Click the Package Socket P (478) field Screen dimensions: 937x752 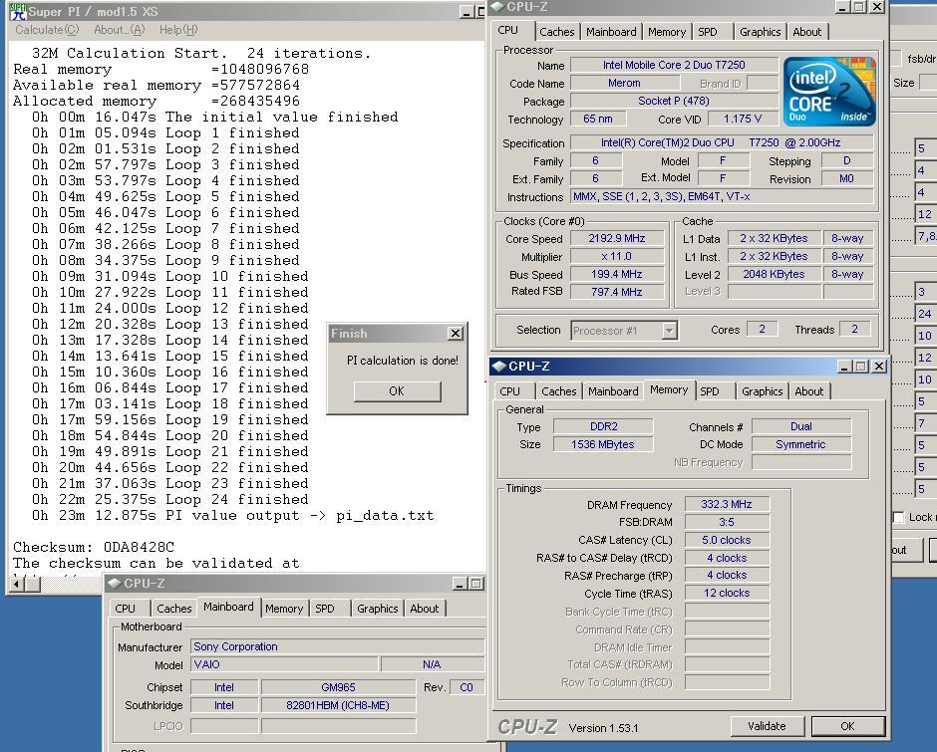coord(674,101)
